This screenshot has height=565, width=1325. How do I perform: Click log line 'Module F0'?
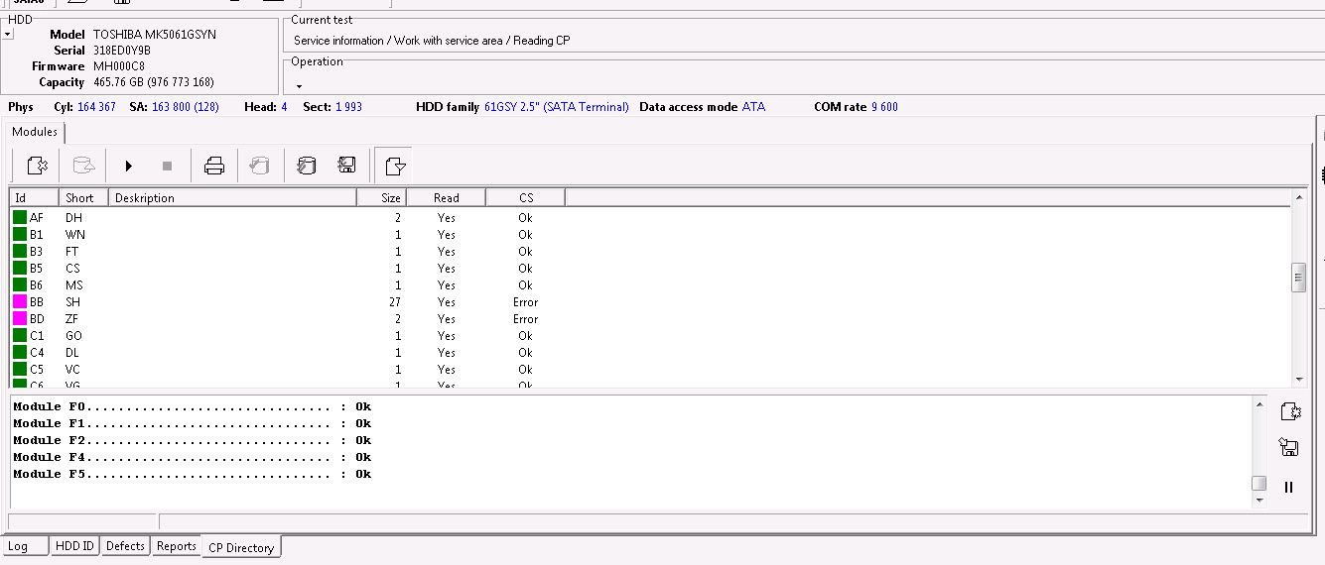point(192,406)
